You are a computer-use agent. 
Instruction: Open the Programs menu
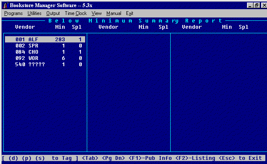[x=13, y=13]
